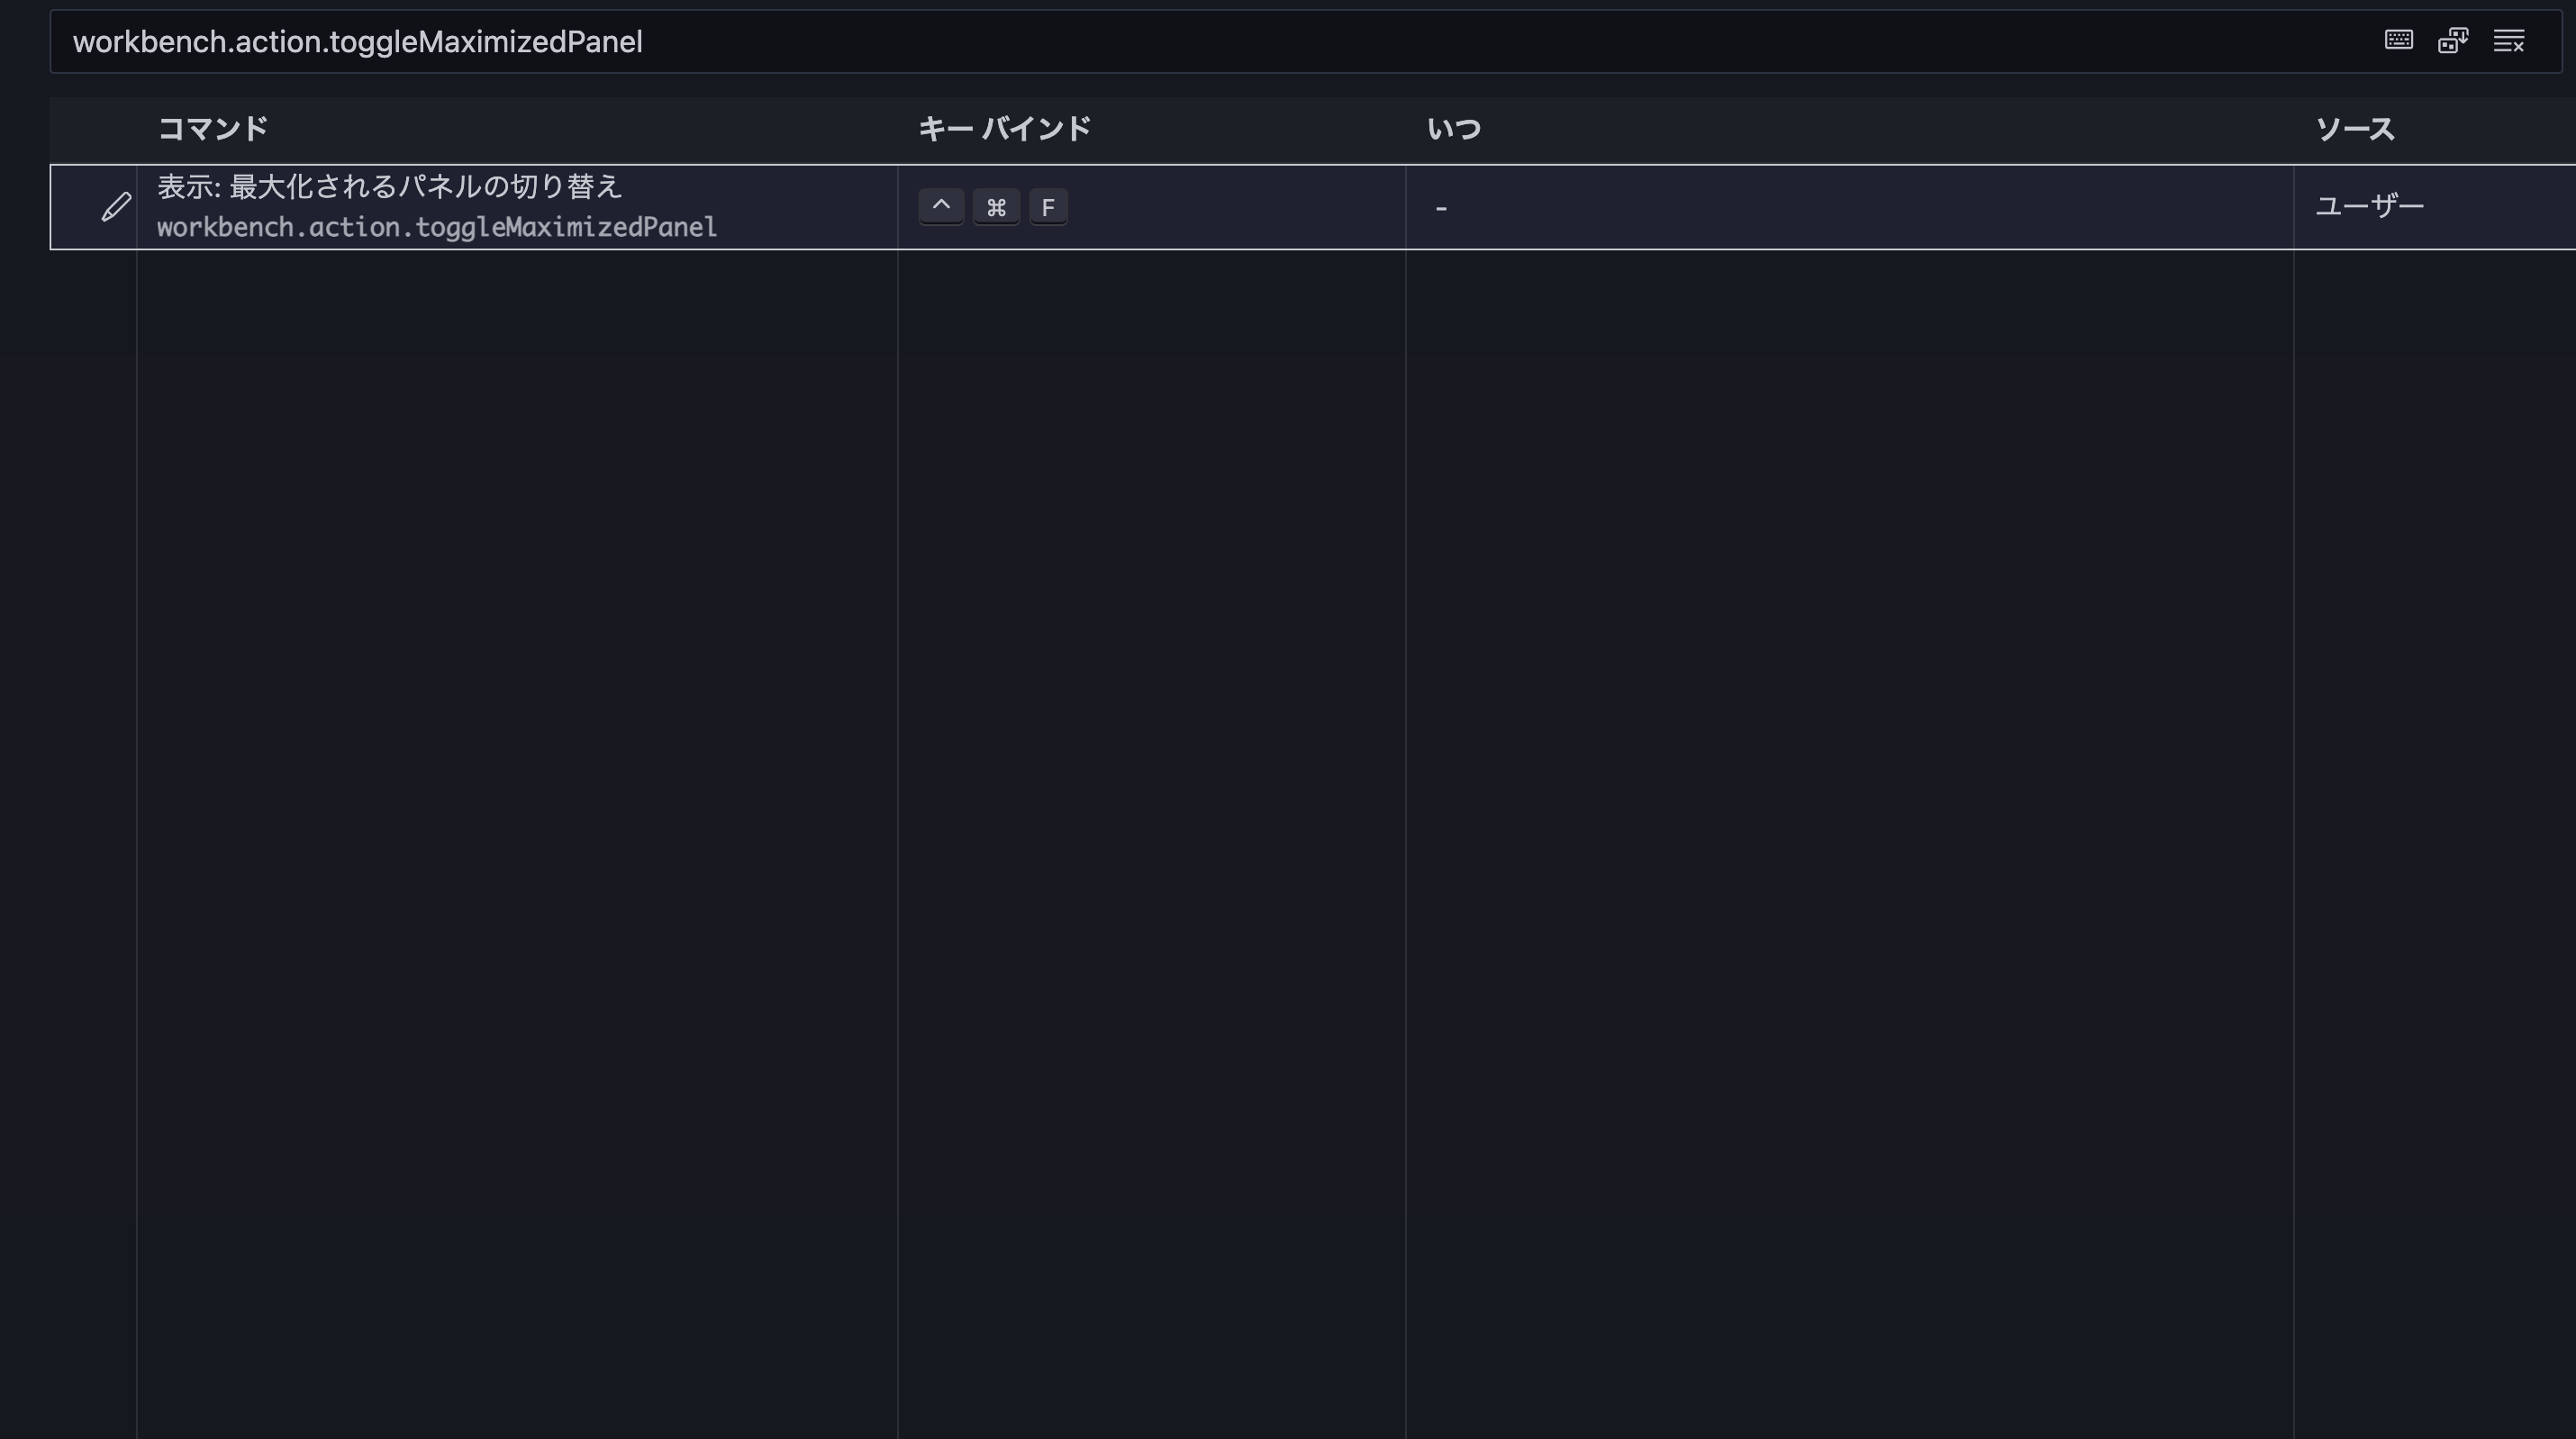Click the Control caret key chip

point(941,207)
